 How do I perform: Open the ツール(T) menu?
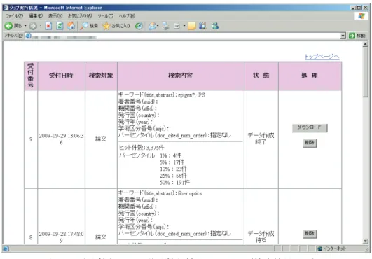point(105,16)
